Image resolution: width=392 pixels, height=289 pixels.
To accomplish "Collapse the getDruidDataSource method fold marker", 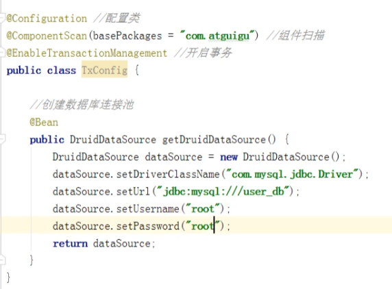I will coord(2,139).
